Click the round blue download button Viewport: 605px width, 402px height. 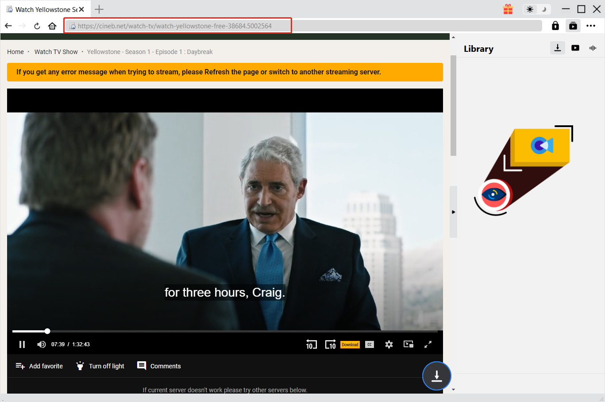point(436,376)
